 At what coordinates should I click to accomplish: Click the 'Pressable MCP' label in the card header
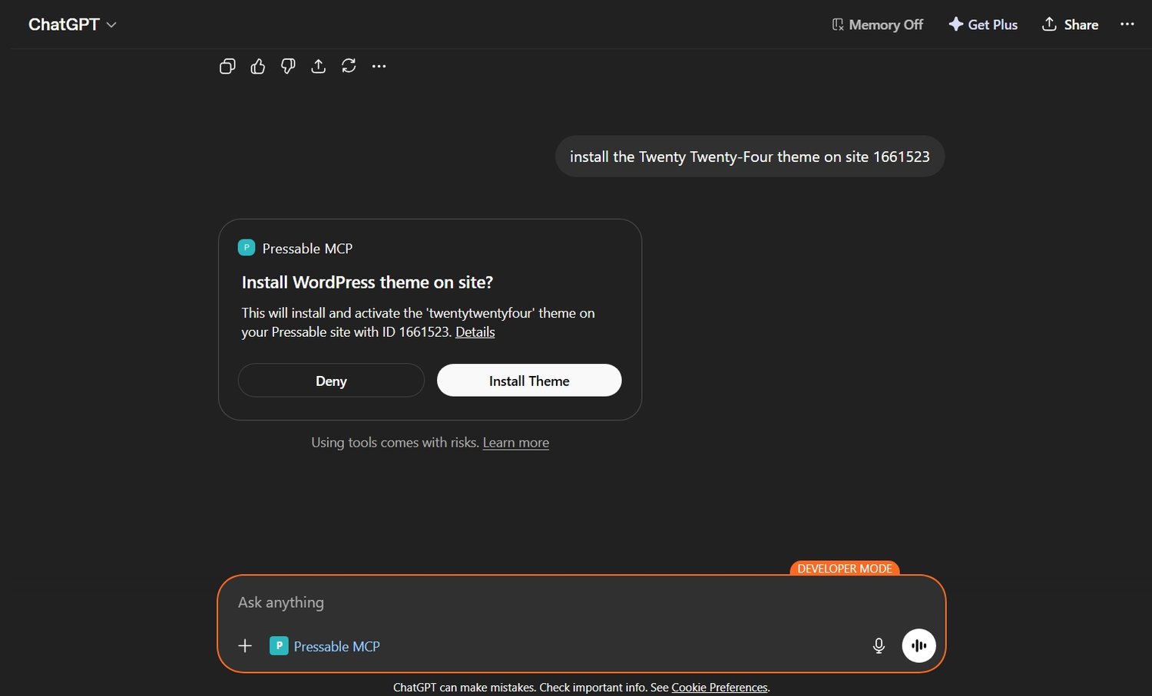point(307,249)
